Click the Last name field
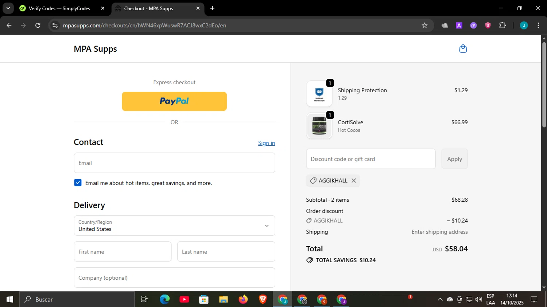Screen dimensions: 547x307 (x=226, y=252)
